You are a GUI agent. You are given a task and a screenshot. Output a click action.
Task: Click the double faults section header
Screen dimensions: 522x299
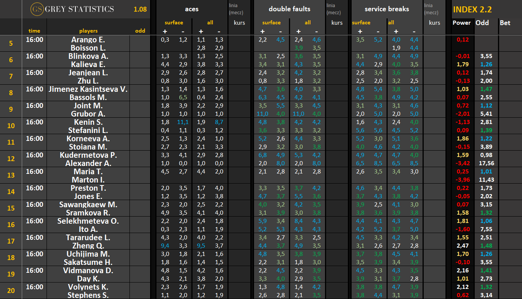(x=289, y=9)
